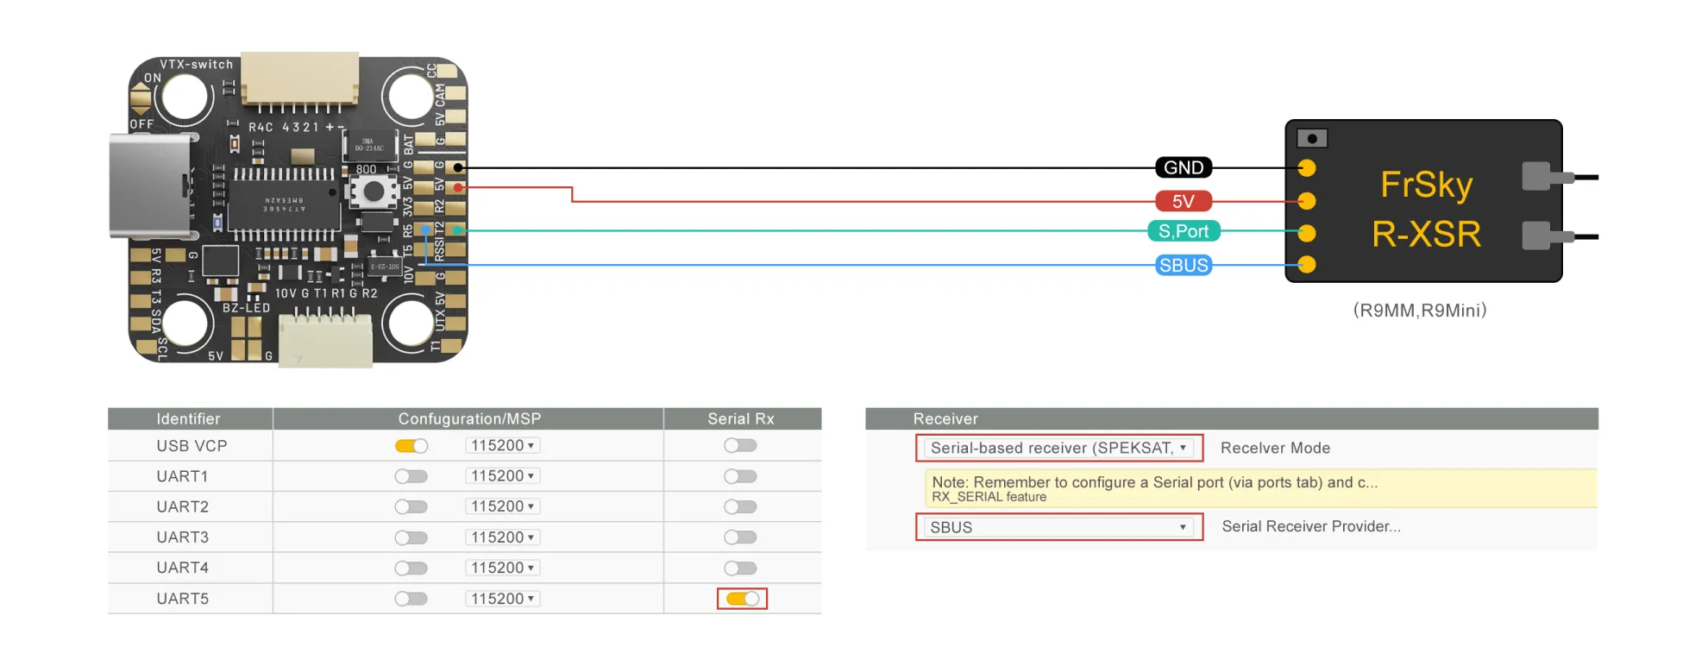Open the baud rate selector for UART4
This screenshot has height=666, width=1708.
[x=503, y=568]
